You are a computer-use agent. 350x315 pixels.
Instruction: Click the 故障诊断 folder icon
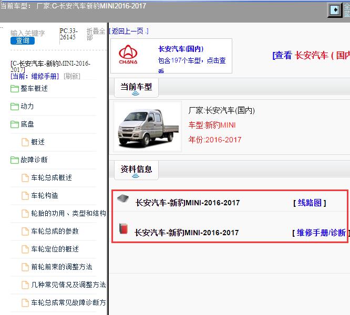pyautogui.click(x=15, y=160)
